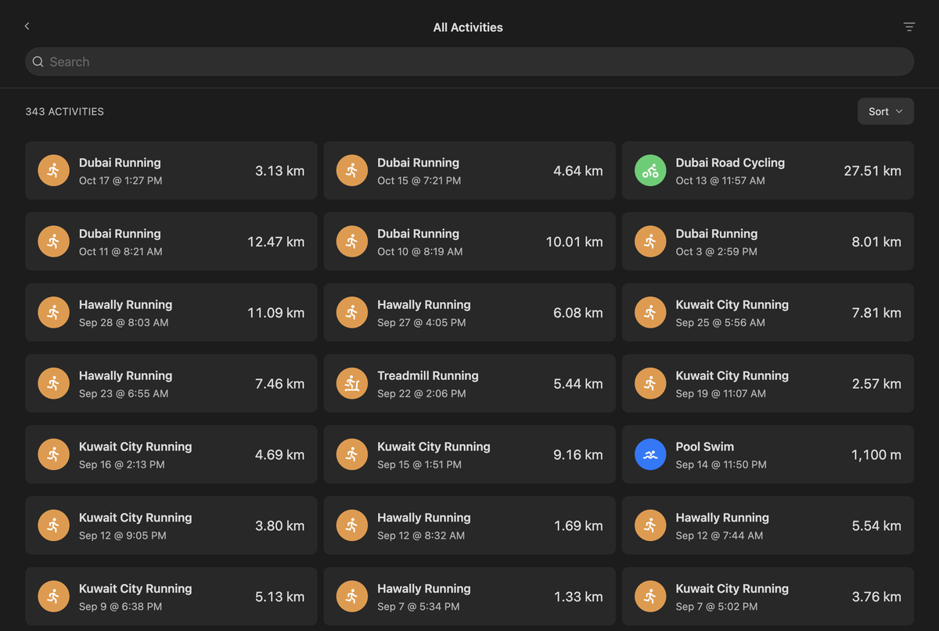Viewport: 939px width, 631px height.
Task: Click running icon for Sep 27 Hawally Running
Action: (x=352, y=313)
